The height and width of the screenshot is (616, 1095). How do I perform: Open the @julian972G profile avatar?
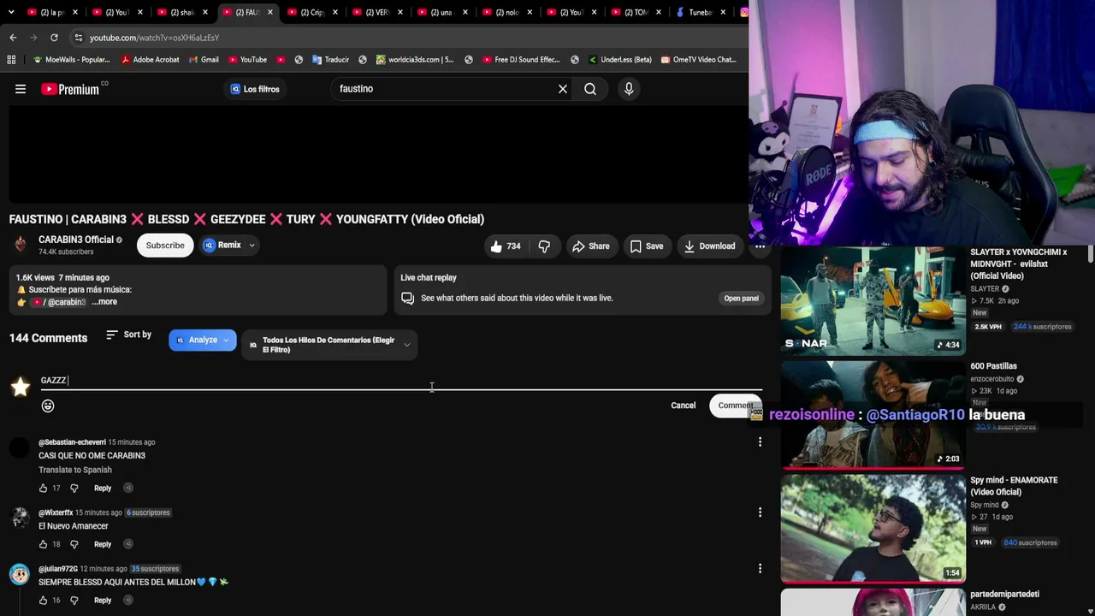coord(20,574)
